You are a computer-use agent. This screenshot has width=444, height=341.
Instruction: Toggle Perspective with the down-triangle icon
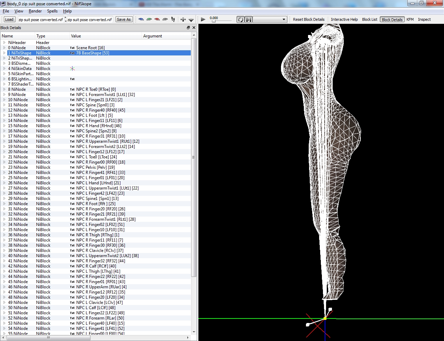tap(191, 20)
